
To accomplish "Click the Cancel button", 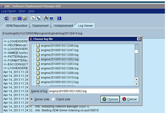I will tap(129, 99).
